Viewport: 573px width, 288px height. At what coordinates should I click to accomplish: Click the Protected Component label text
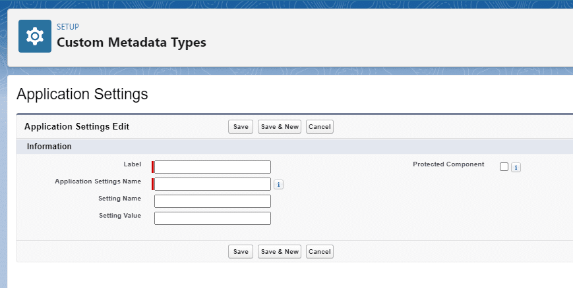click(x=448, y=164)
